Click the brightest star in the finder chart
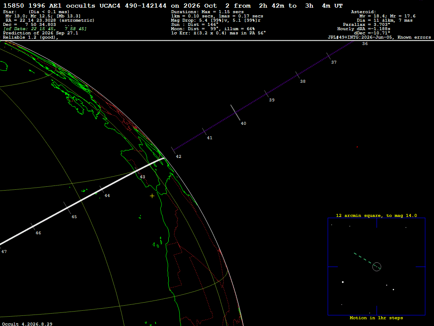 342,282
